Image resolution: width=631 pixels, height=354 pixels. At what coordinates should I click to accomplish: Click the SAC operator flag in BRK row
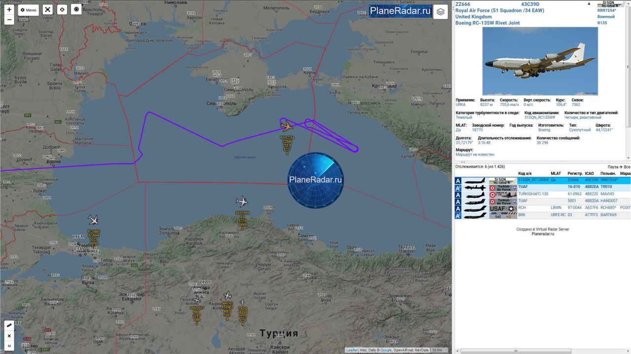(x=503, y=215)
